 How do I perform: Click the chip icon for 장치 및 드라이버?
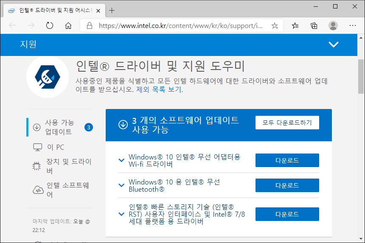click(x=36, y=166)
